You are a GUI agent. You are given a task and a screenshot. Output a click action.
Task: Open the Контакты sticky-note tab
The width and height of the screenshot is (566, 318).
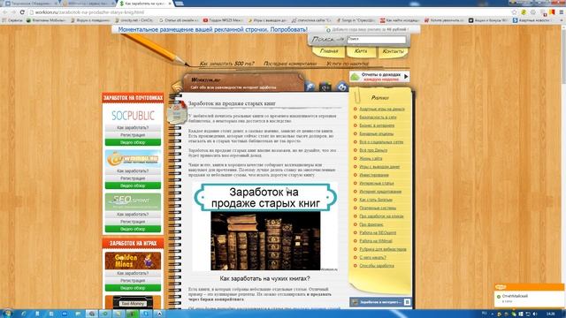pyautogui.click(x=393, y=52)
